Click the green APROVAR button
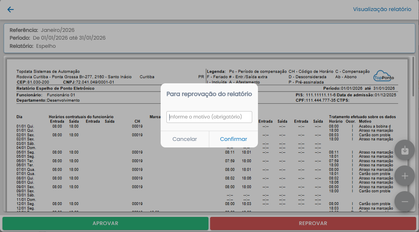 click(x=105, y=223)
